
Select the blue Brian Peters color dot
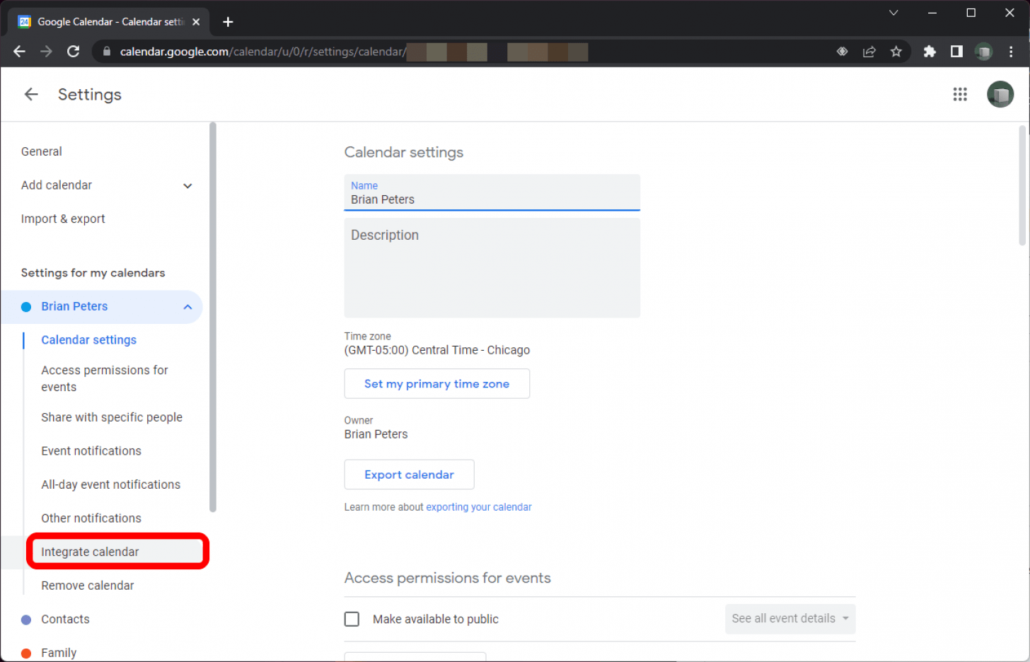(x=26, y=307)
